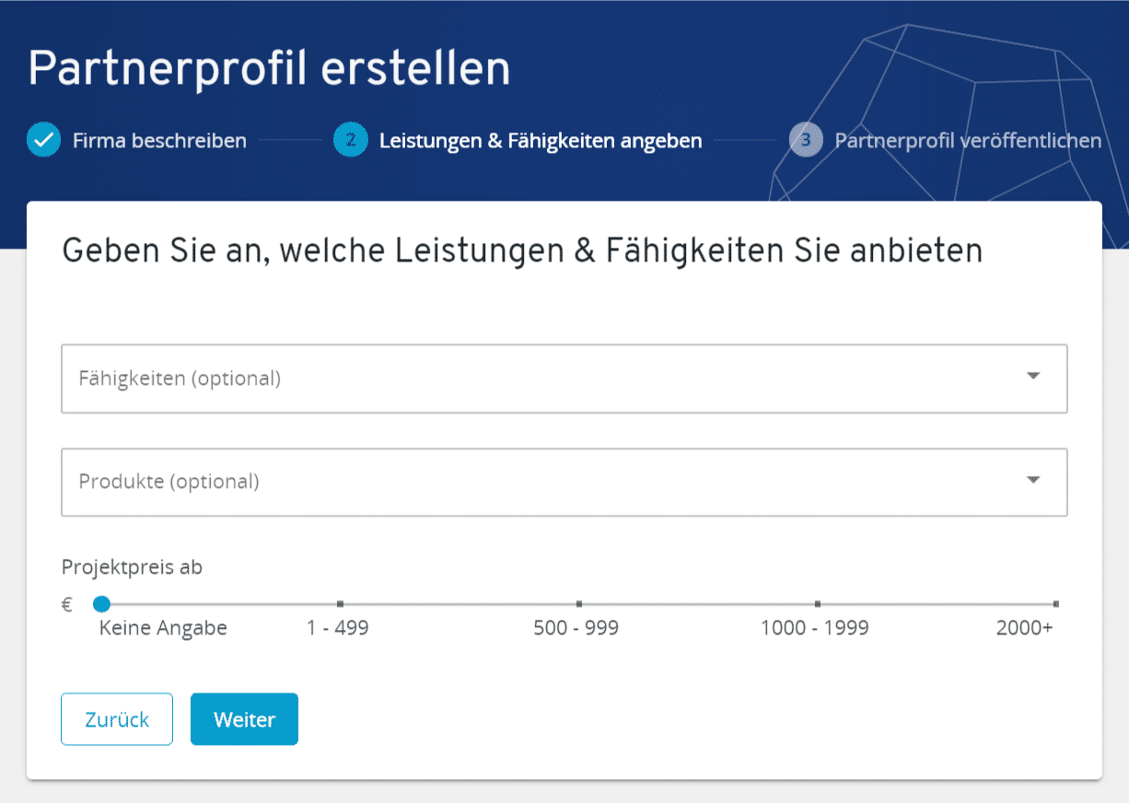The width and height of the screenshot is (1129, 803).
Task: Click the Partnerprofil erstellen page heading
Action: (269, 68)
